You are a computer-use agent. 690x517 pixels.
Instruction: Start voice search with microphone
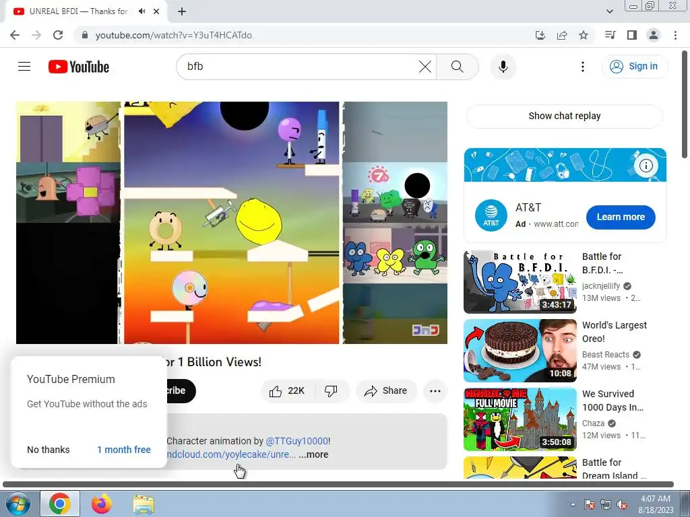point(503,67)
